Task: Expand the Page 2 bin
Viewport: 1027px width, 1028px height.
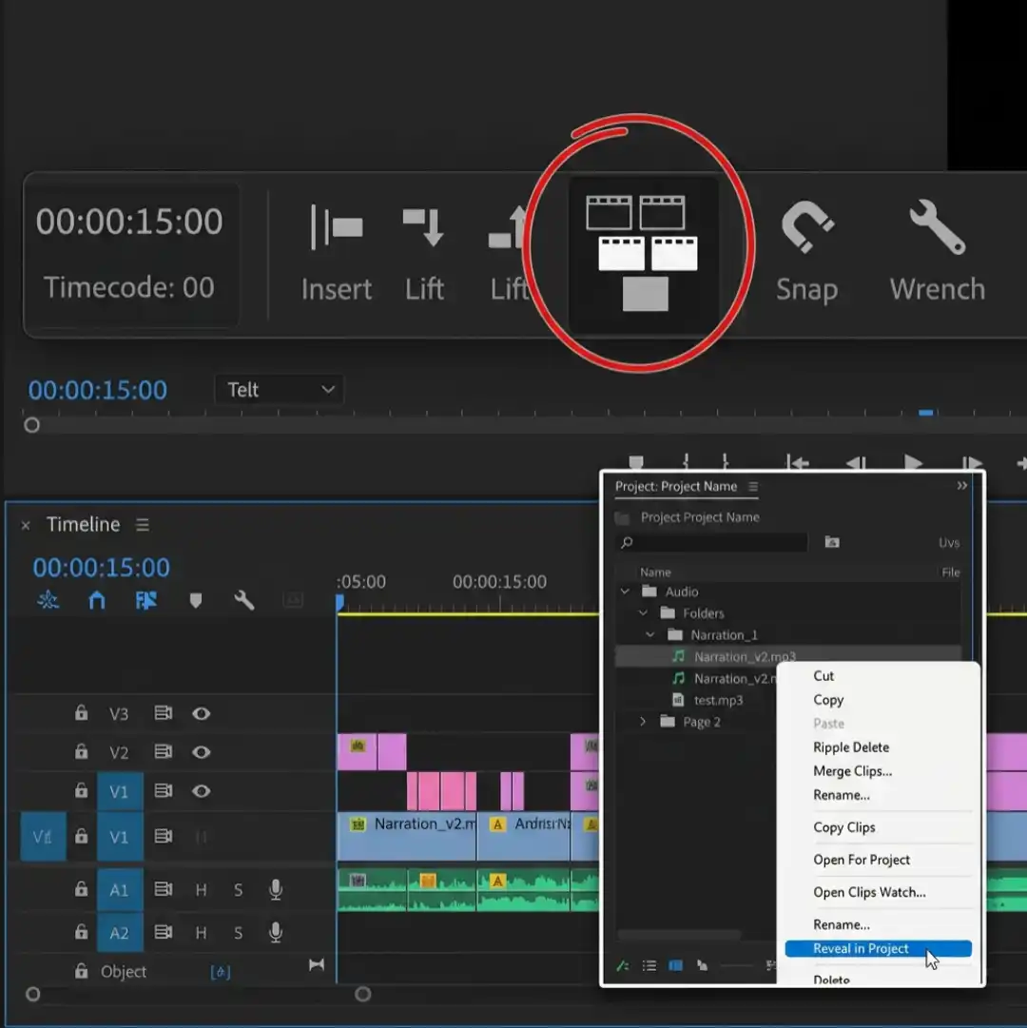Action: (x=643, y=721)
